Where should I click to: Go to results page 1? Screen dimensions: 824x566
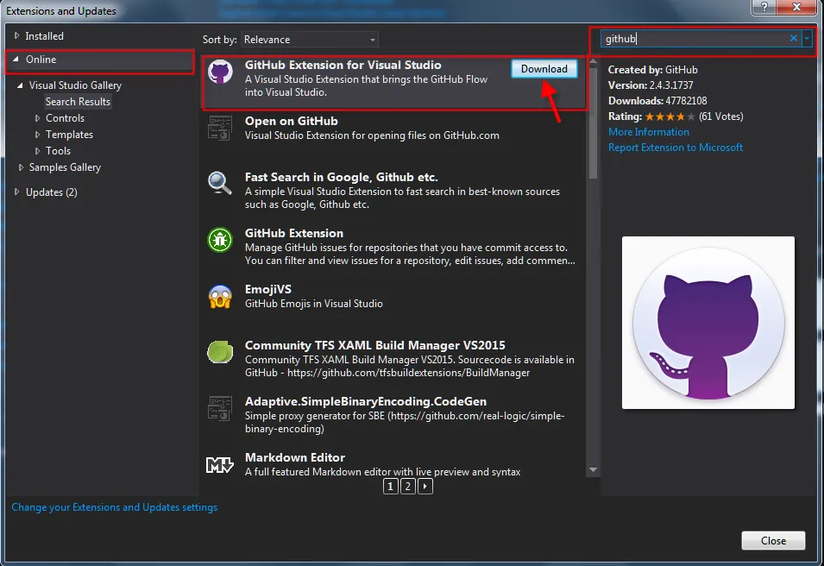point(391,487)
